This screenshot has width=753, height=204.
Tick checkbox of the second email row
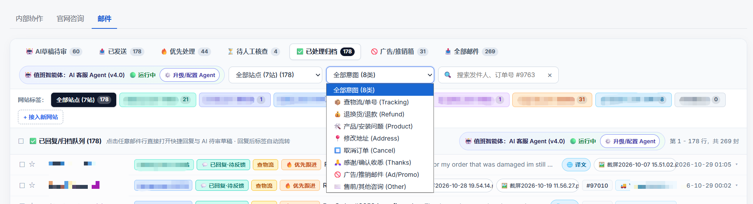pyautogui.click(x=22, y=185)
